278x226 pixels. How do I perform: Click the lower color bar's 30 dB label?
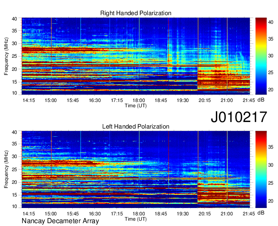tap(271, 165)
